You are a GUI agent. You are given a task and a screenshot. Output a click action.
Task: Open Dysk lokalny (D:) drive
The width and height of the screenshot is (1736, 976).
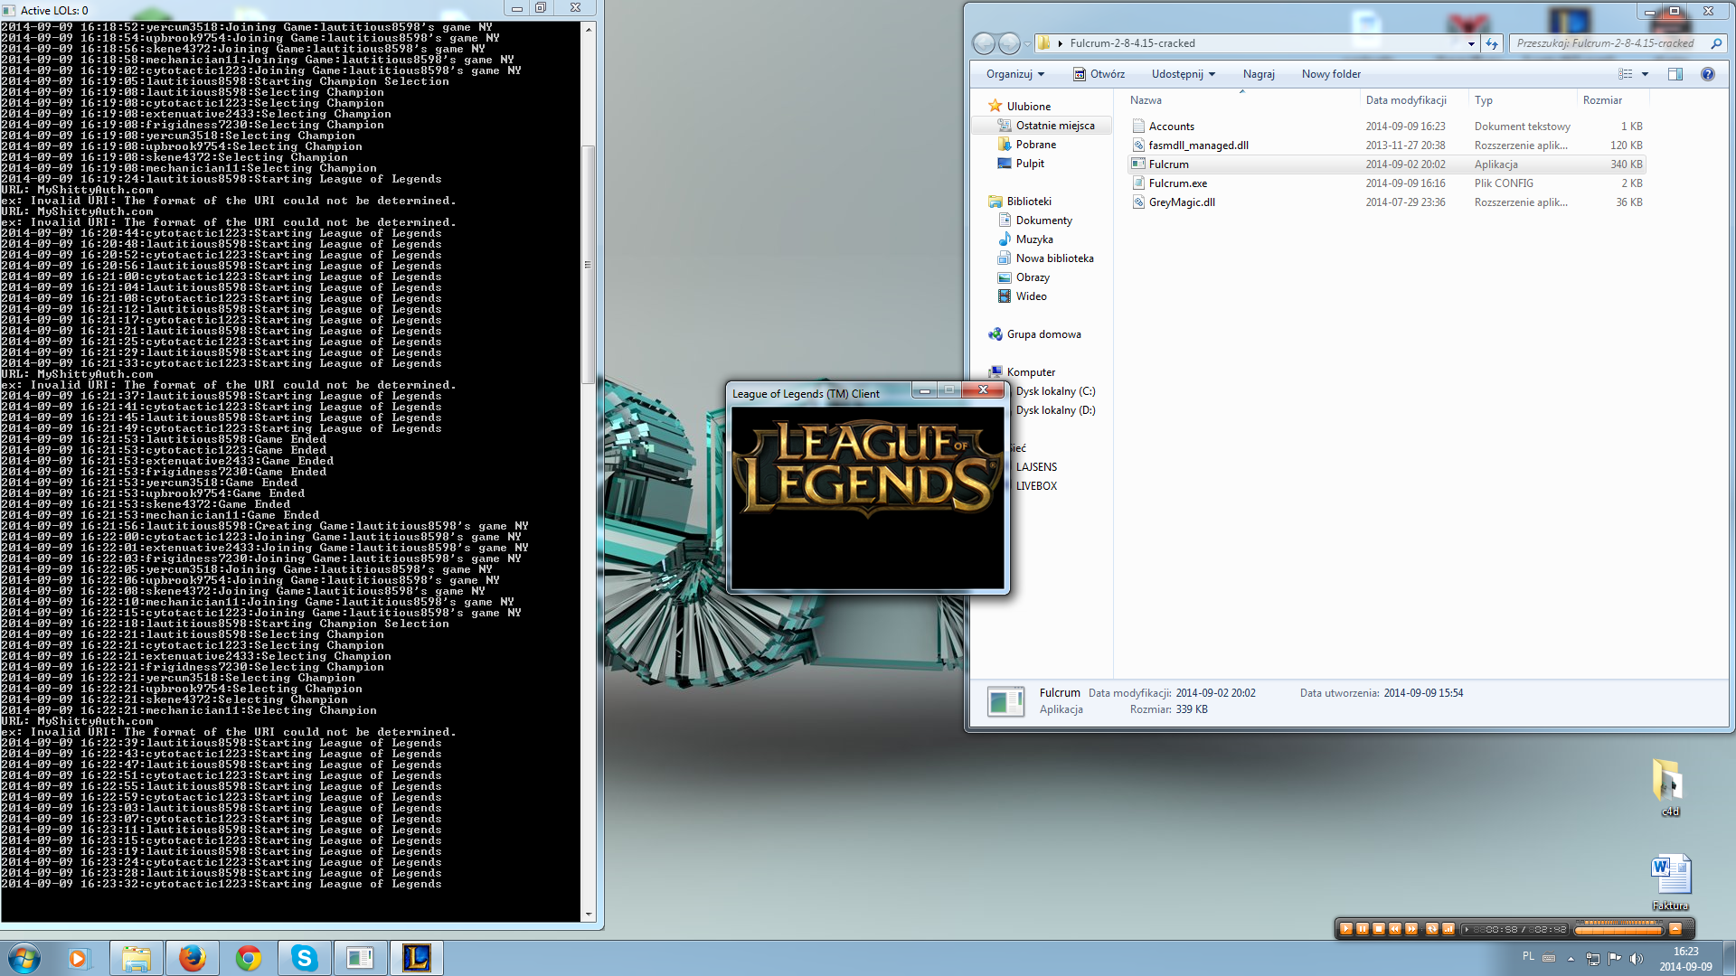(1055, 410)
